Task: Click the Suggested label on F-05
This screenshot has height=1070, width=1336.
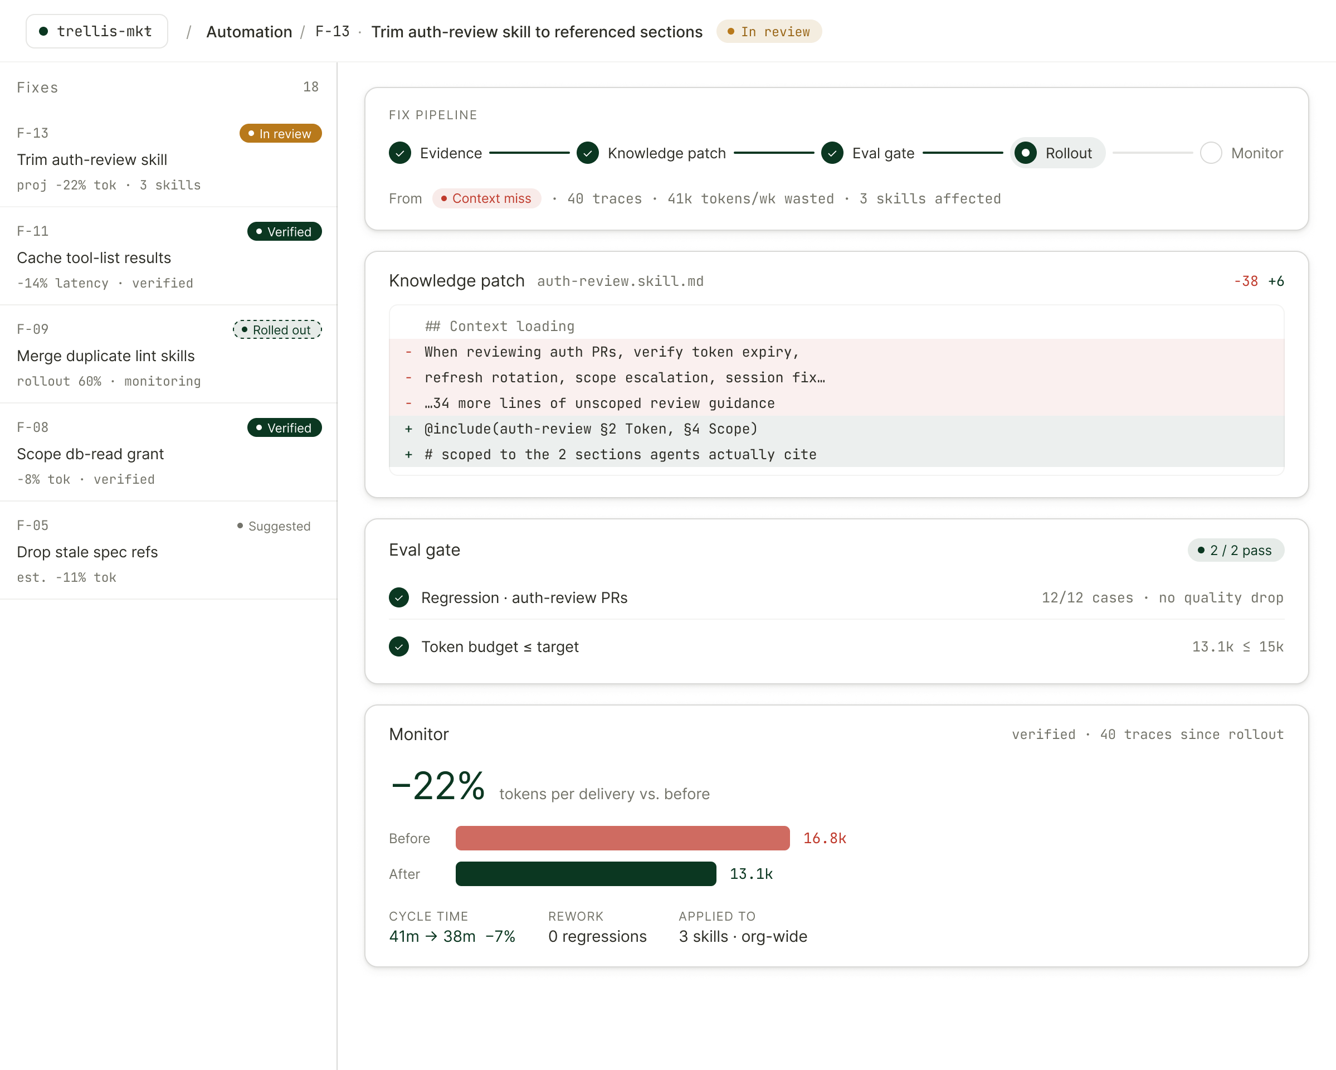Action: 274,526
